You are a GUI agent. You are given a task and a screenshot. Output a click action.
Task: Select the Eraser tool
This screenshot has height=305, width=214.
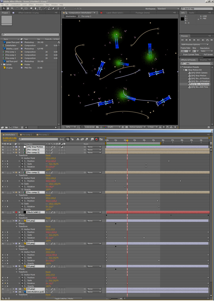[x=53, y=9]
